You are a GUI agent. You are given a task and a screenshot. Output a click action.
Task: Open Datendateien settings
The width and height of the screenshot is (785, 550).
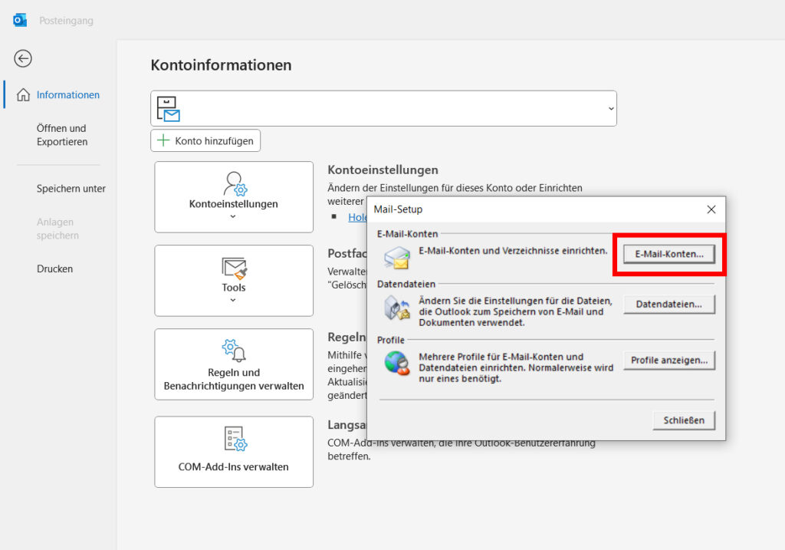tap(668, 304)
